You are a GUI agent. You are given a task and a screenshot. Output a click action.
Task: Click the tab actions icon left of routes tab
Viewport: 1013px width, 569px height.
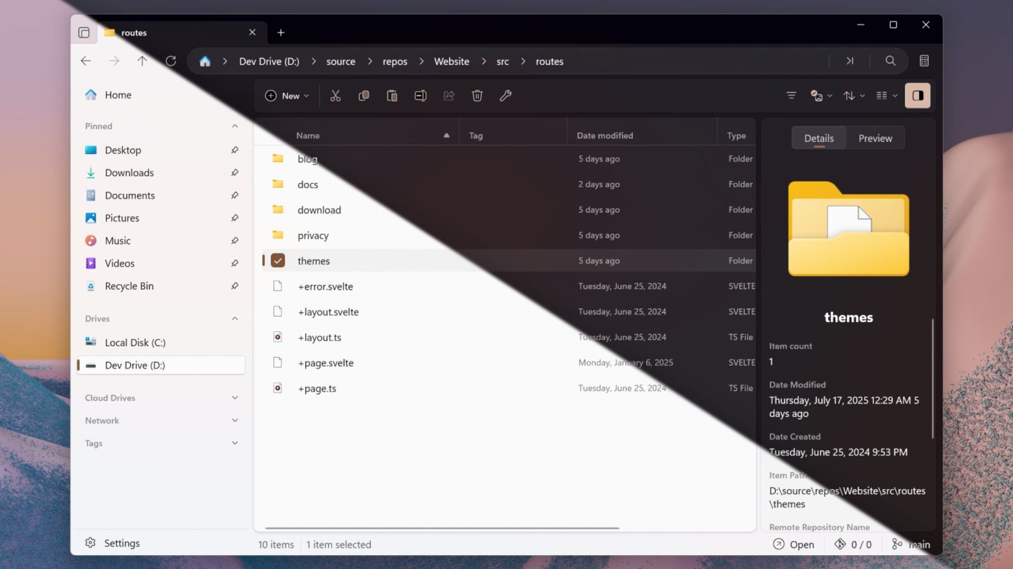pos(84,33)
